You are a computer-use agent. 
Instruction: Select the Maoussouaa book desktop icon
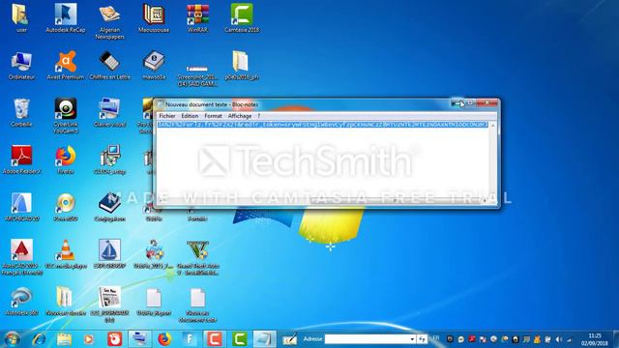[x=154, y=19]
